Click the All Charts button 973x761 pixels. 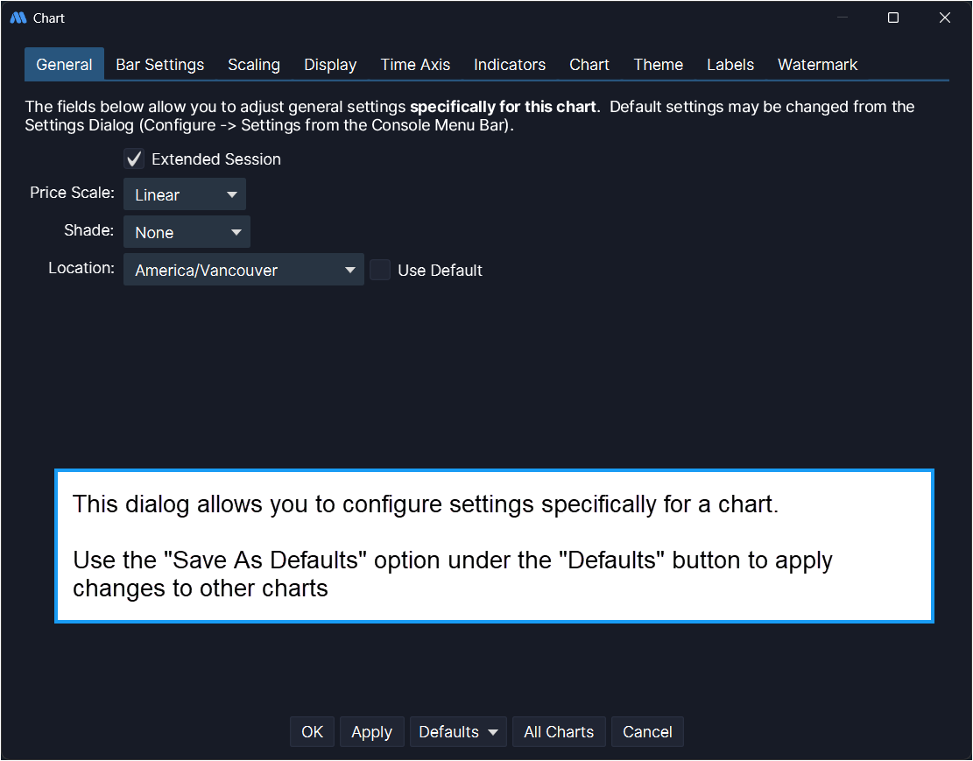[x=559, y=732]
